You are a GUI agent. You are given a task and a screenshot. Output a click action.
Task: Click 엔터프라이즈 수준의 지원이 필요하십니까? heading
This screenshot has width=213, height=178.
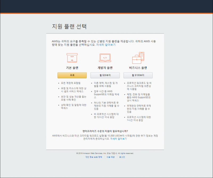pos(105,131)
